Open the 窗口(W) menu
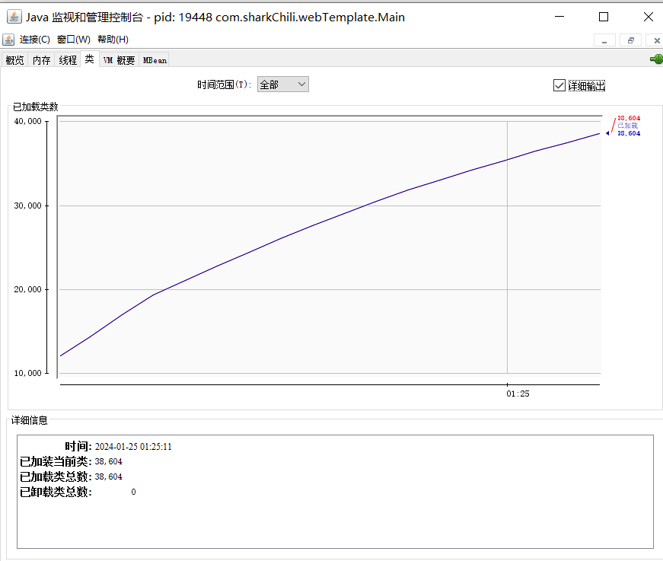The image size is (663, 561). coord(73,40)
